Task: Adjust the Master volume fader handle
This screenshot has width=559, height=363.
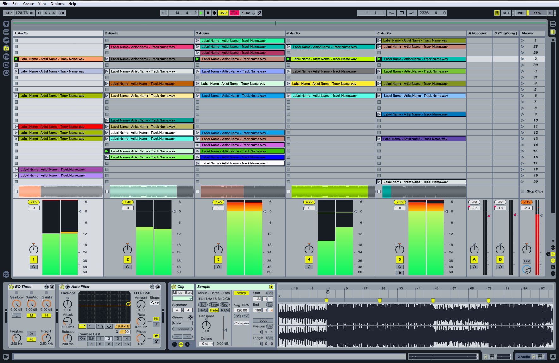Action: 541,216
